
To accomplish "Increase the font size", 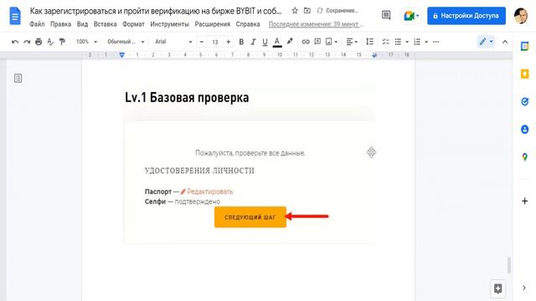I will [x=229, y=42].
